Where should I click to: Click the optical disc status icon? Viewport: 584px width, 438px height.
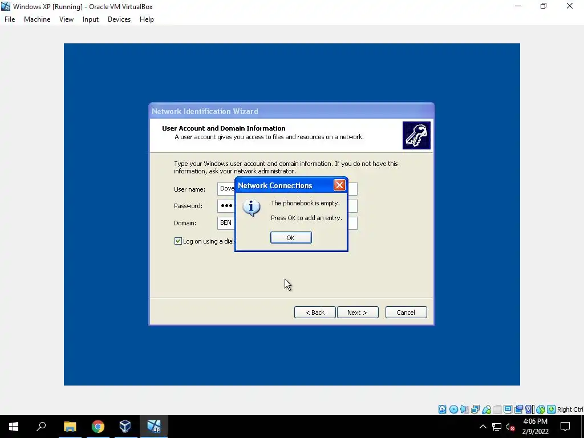click(453, 409)
